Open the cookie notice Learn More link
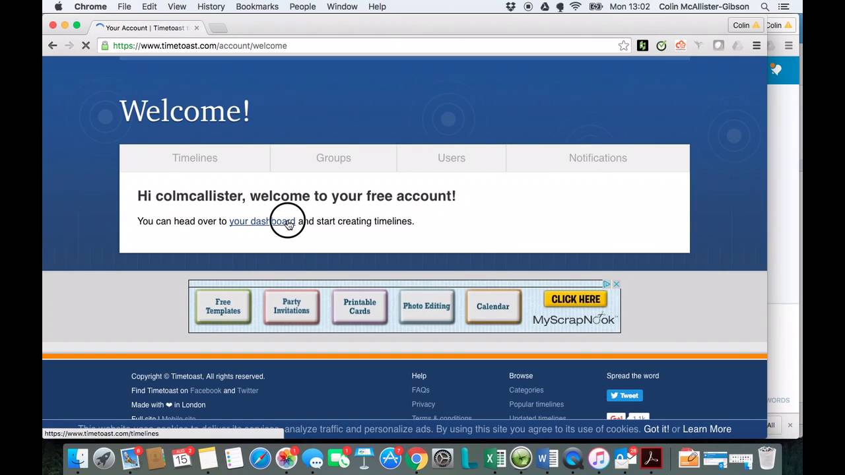Image resolution: width=845 pixels, height=475 pixels. [x=707, y=429]
